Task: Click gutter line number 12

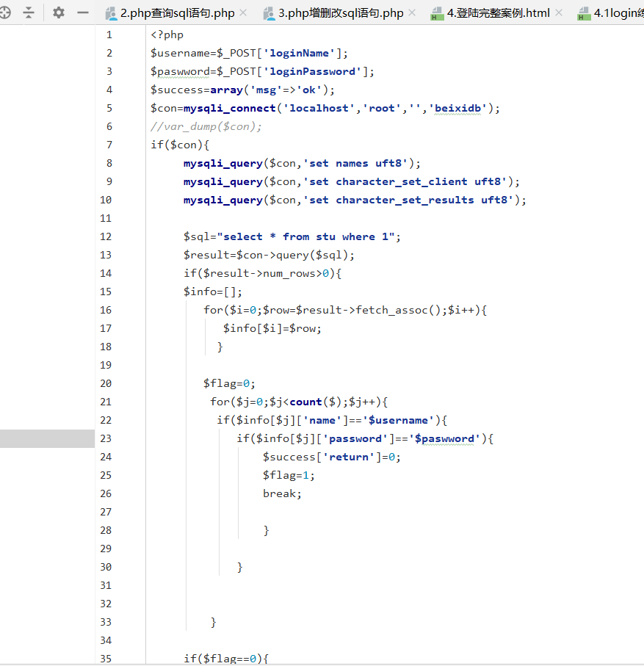Action: point(106,236)
